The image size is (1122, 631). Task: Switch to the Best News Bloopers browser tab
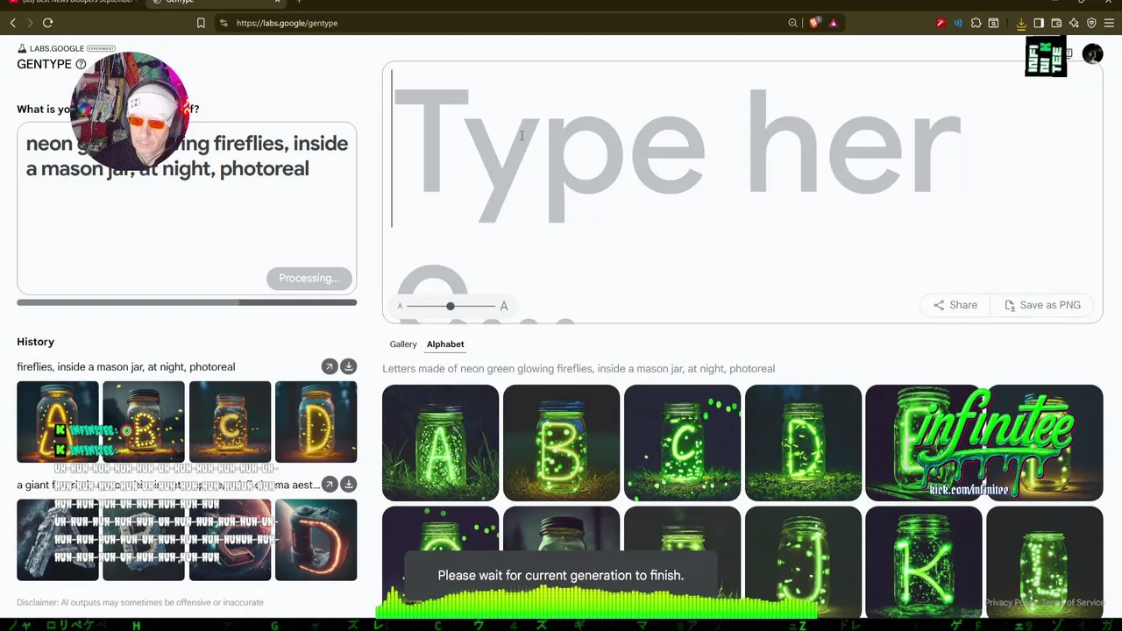coord(73,3)
